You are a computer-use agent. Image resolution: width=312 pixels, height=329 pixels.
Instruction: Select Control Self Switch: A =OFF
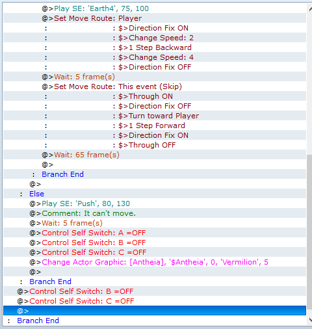click(x=155, y=233)
